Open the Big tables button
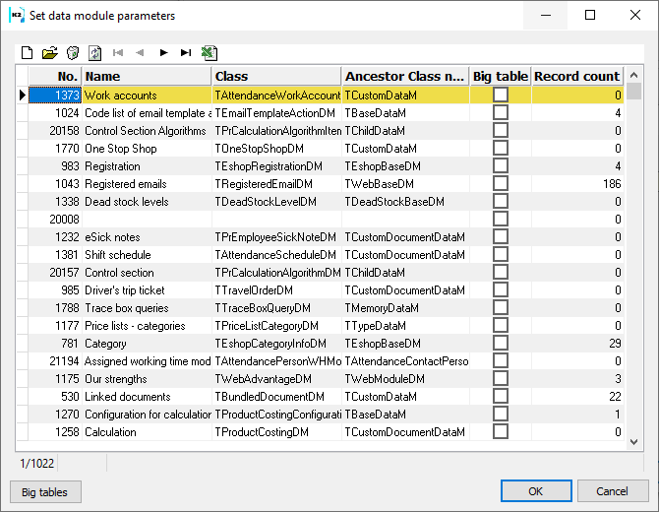Image resolution: width=659 pixels, height=512 pixels. [45, 491]
